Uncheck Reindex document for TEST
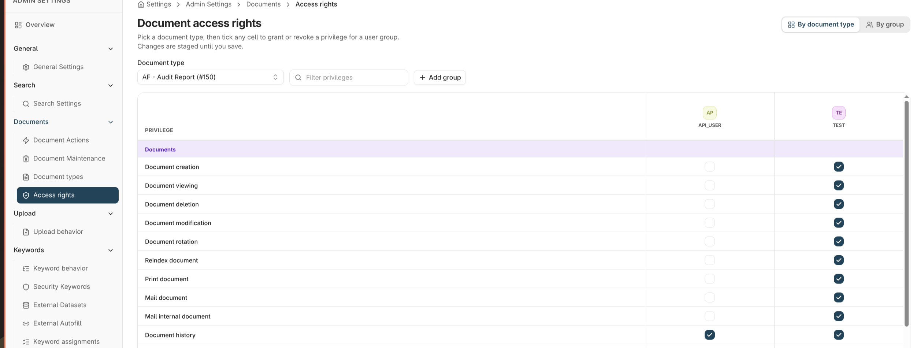 (839, 260)
